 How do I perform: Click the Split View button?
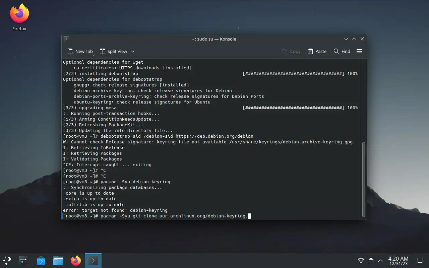tap(114, 51)
